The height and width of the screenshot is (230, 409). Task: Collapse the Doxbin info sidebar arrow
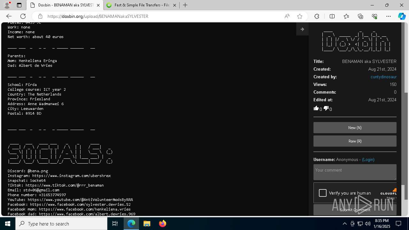click(x=302, y=29)
